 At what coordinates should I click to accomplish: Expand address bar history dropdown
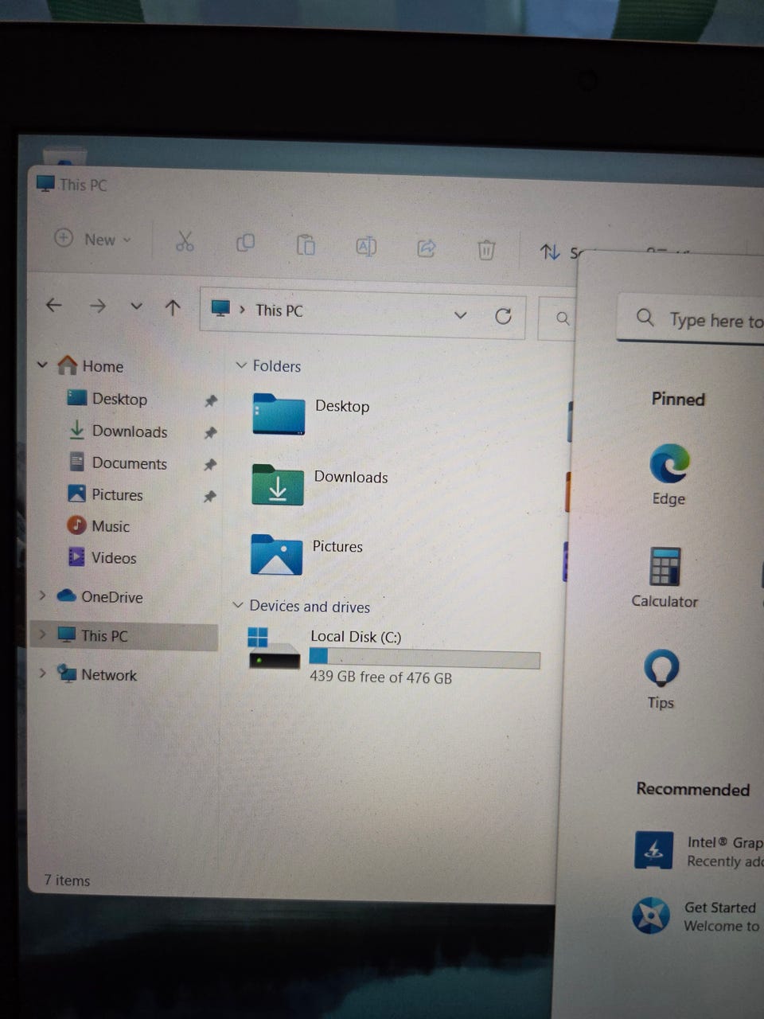click(x=460, y=315)
